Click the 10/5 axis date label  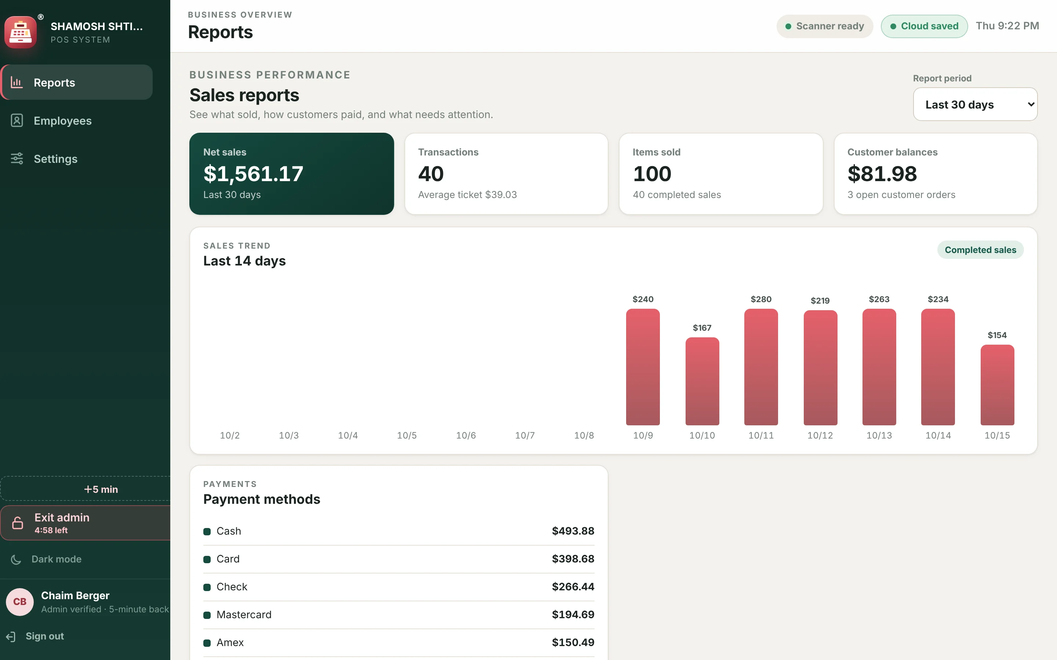click(407, 435)
